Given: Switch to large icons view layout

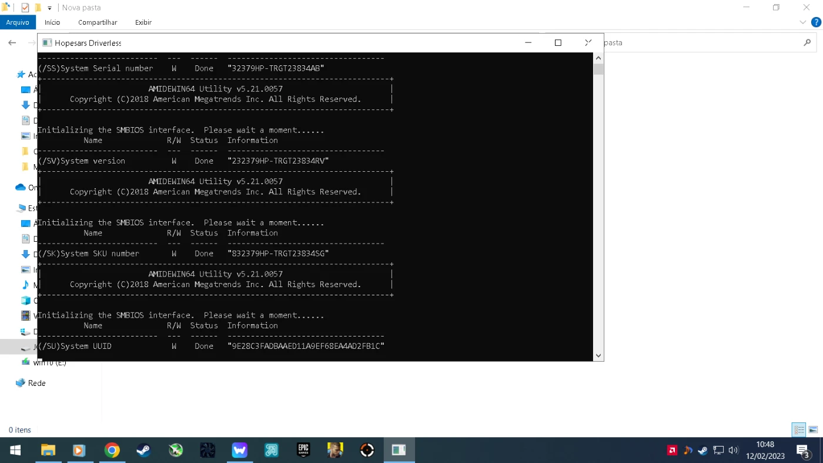Looking at the screenshot, I should pos(813,430).
